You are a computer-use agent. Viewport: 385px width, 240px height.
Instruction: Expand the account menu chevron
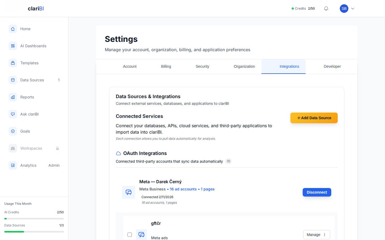(x=352, y=9)
